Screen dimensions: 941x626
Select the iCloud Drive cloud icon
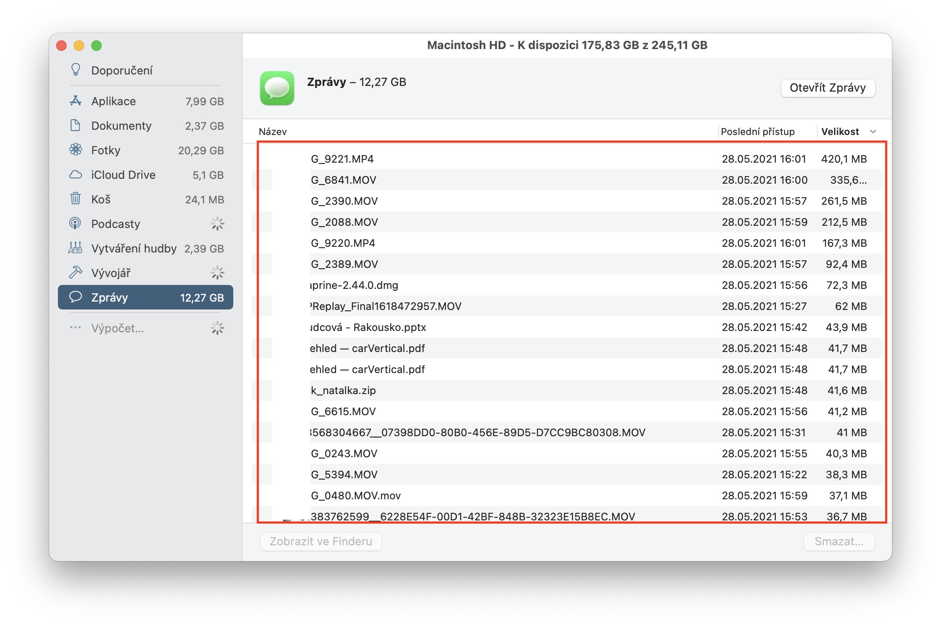click(x=75, y=174)
